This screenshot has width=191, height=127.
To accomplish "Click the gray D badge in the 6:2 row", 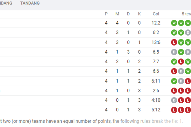I will pos(188,33).
